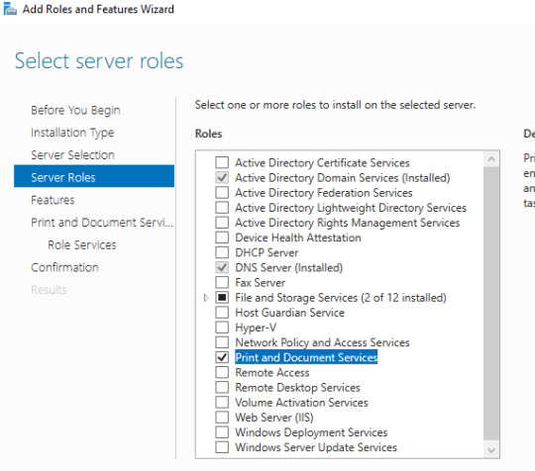This screenshot has height=471, width=535.
Task: Click the Active Directory Domain Services installed checkbox
Action: [x=222, y=177]
